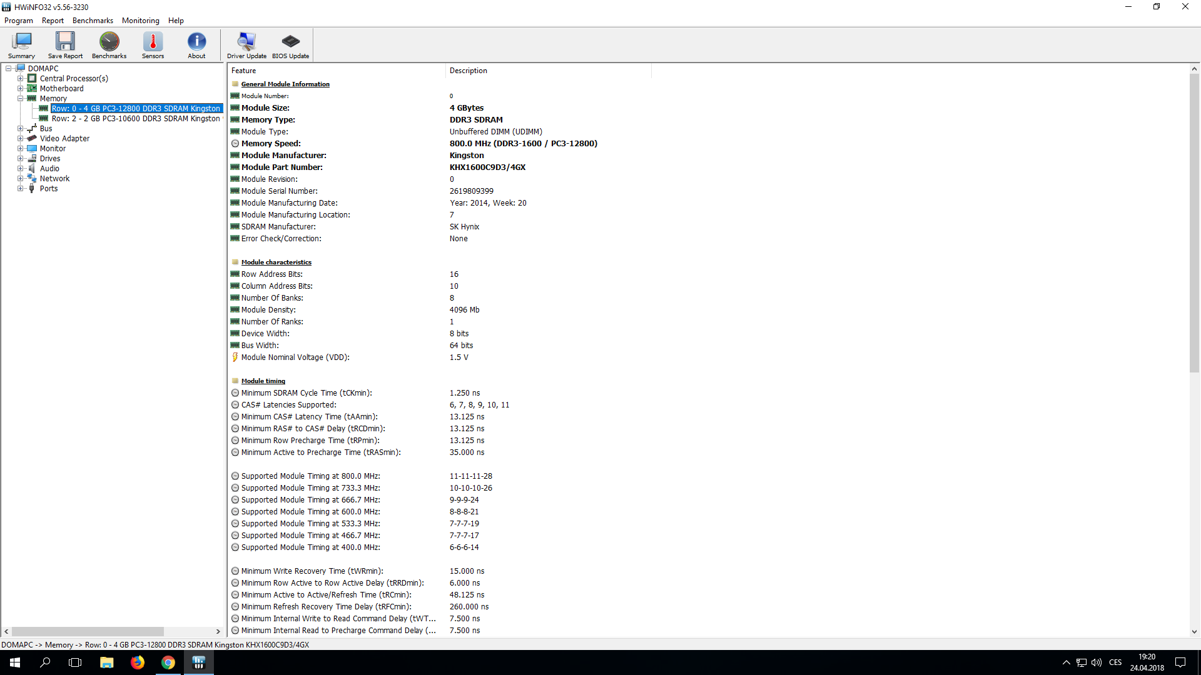Image resolution: width=1201 pixels, height=675 pixels.
Task: Open the Sensors thermometer icon
Action: coord(153,44)
